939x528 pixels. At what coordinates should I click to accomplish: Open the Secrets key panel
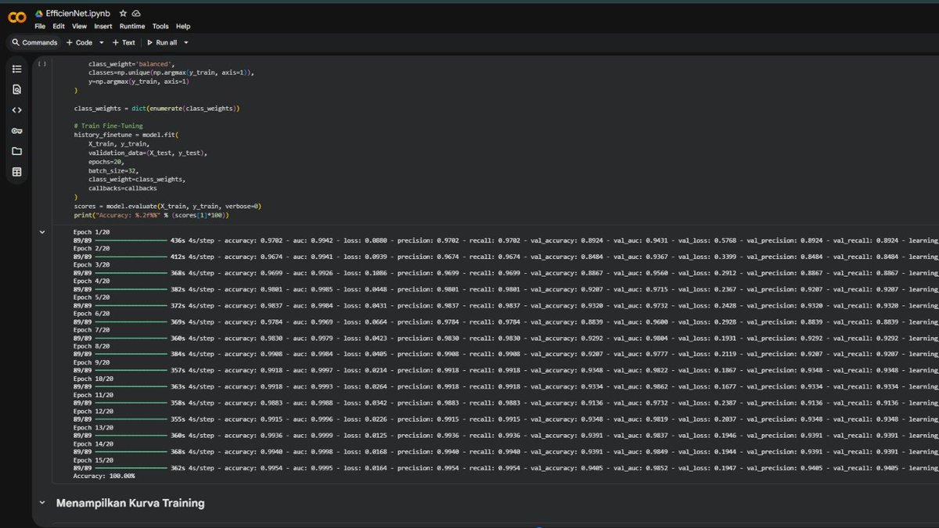[x=17, y=131]
